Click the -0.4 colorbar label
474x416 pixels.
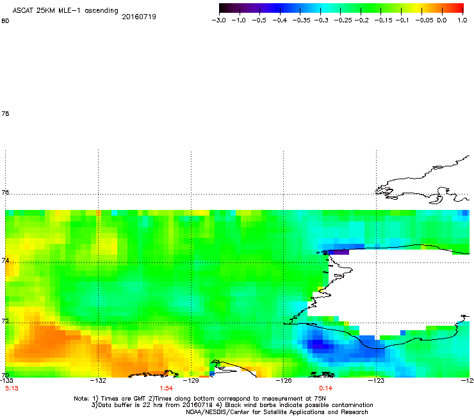[x=280, y=20]
